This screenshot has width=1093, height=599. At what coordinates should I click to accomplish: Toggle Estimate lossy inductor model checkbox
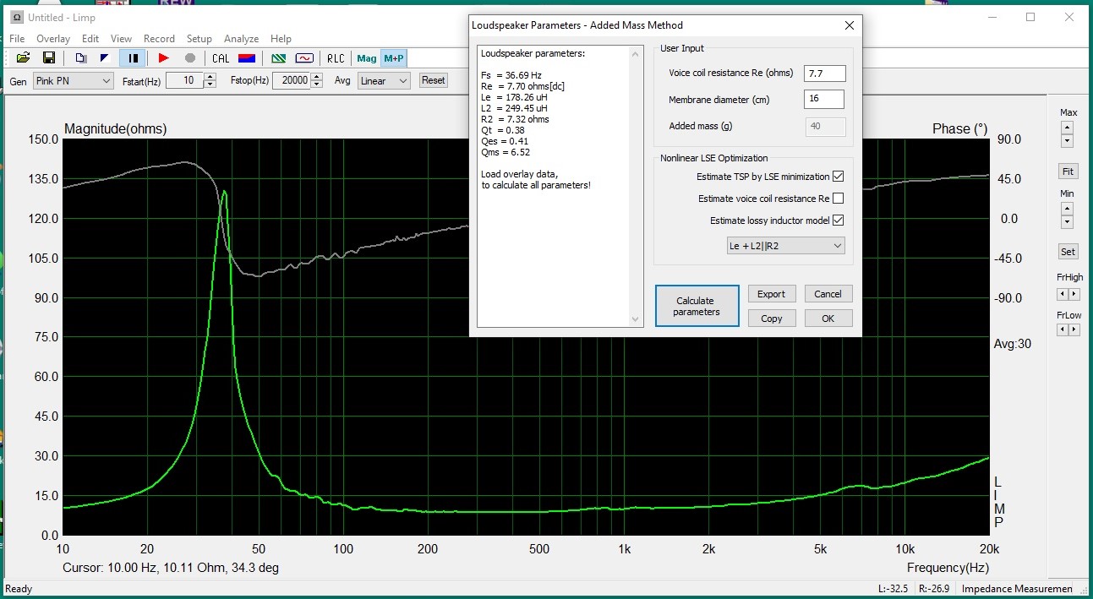coord(838,221)
